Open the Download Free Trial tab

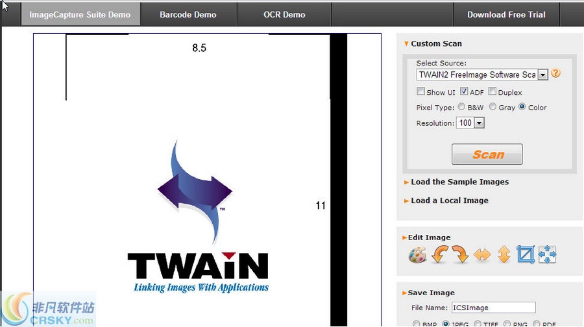(506, 14)
